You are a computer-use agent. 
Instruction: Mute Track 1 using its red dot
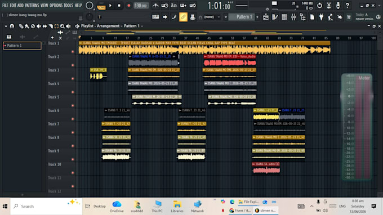pos(73,51)
